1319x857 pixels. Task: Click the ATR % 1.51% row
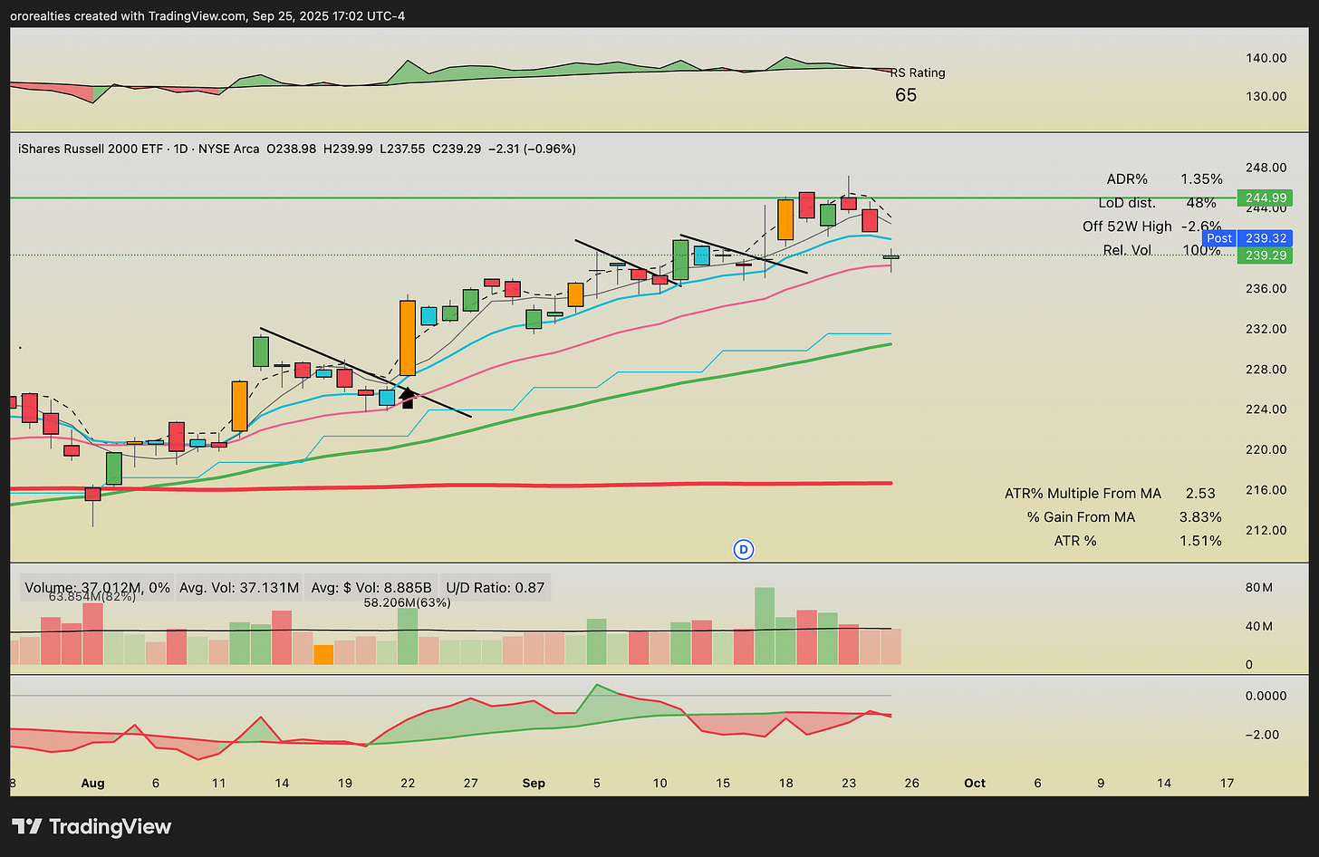click(x=1138, y=541)
